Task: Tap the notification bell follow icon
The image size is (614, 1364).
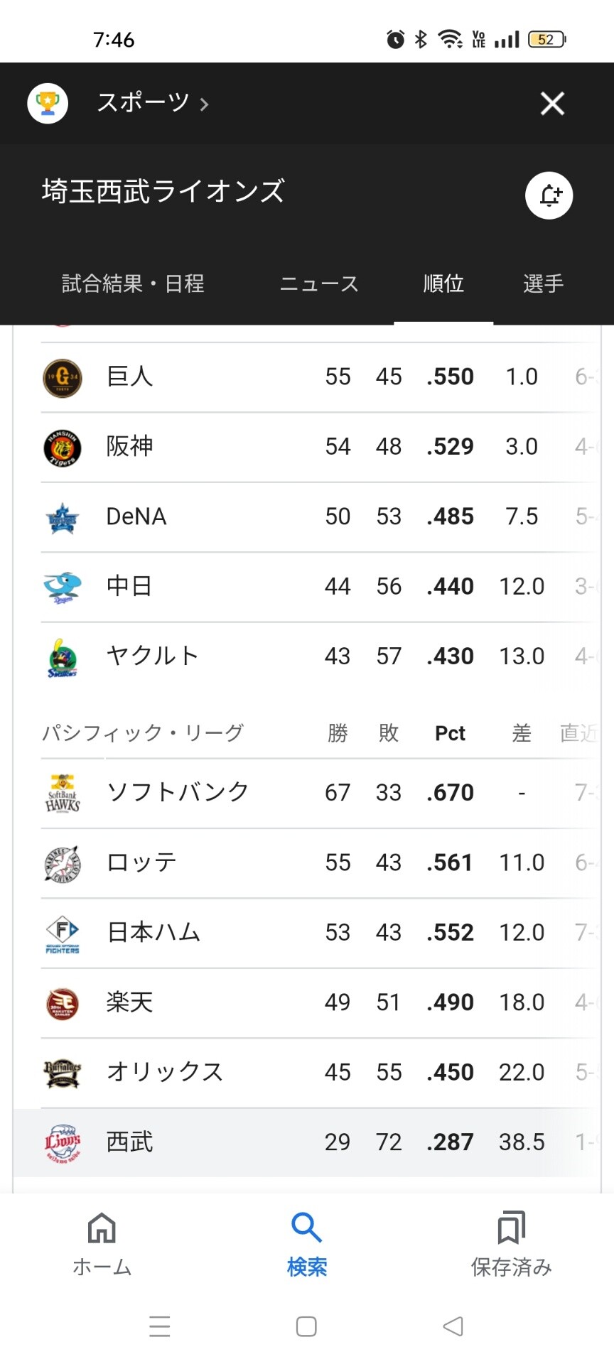Action: pos(549,195)
